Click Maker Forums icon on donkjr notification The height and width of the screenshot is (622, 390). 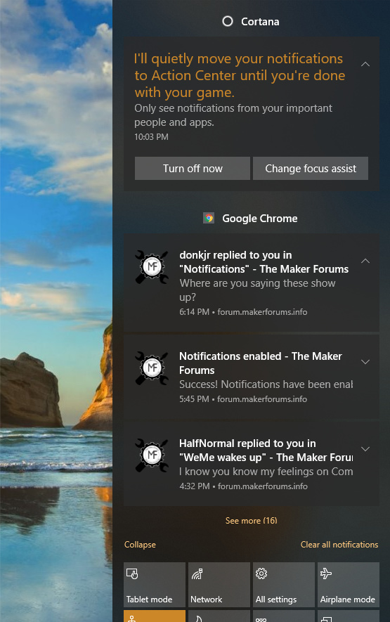pyautogui.click(x=152, y=266)
